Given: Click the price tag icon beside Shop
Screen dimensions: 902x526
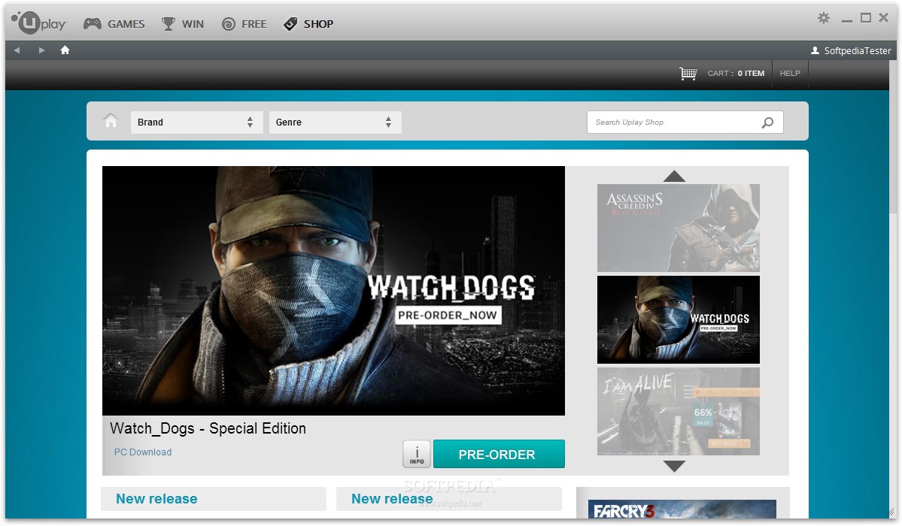Looking at the screenshot, I should click(290, 23).
